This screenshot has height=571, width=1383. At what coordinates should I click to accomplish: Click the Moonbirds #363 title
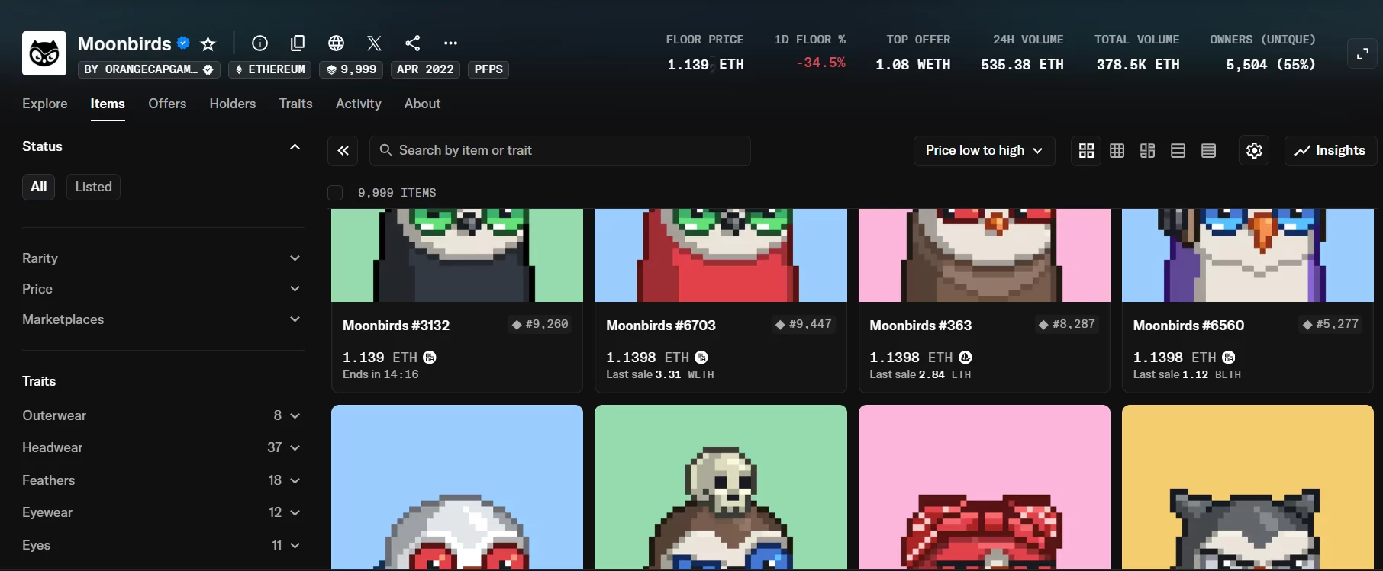pos(920,326)
